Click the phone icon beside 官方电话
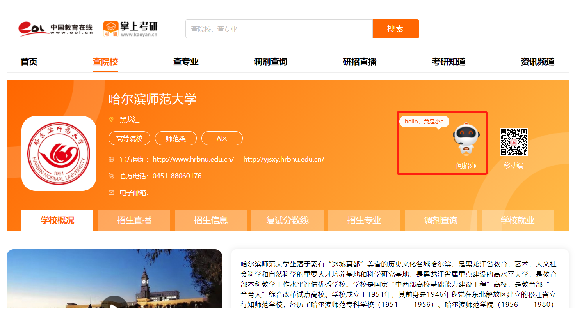582x310 pixels. pyautogui.click(x=111, y=176)
